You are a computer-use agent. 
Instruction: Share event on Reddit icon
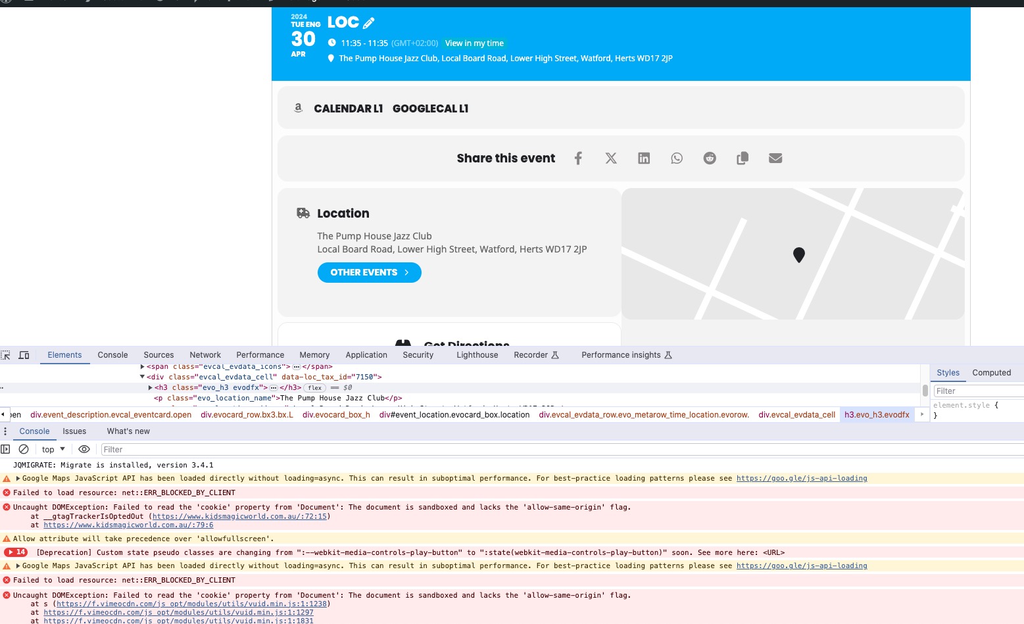pyautogui.click(x=710, y=158)
